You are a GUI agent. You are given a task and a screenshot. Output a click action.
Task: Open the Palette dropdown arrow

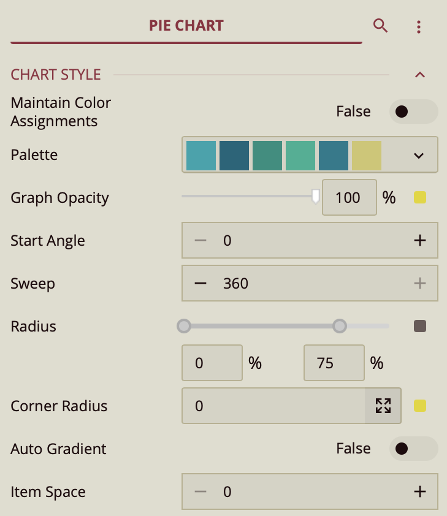tap(419, 155)
